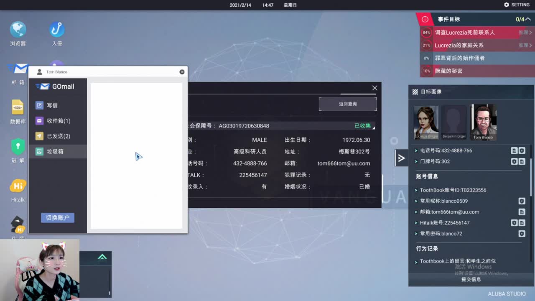
Task: Click shield icon beside 常用昵称:blanco0509
Action: 522,201
